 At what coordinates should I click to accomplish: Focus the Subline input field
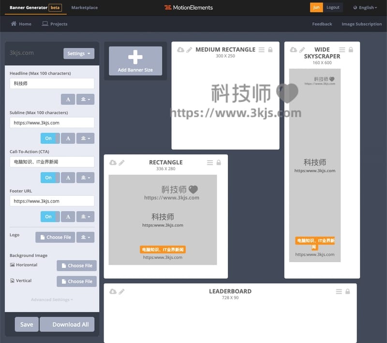(52, 123)
